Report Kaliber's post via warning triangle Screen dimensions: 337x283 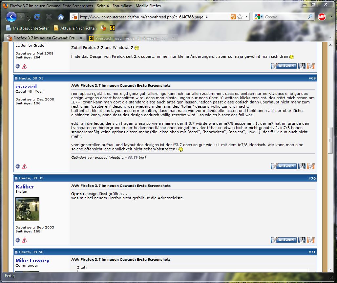[25, 240]
